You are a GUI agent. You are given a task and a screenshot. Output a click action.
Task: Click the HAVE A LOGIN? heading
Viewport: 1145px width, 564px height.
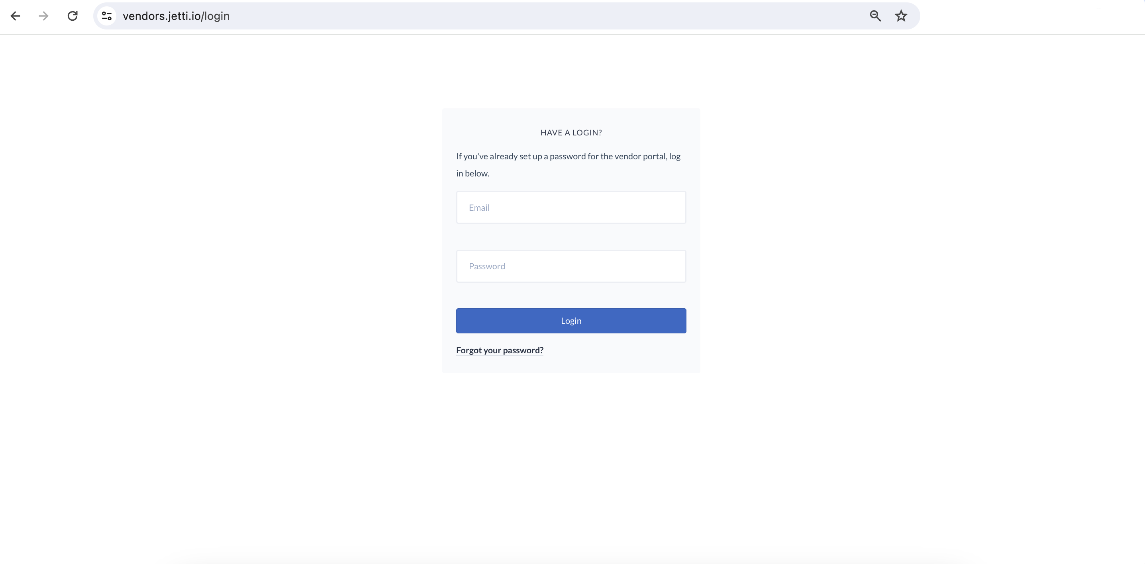coord(571,133)
